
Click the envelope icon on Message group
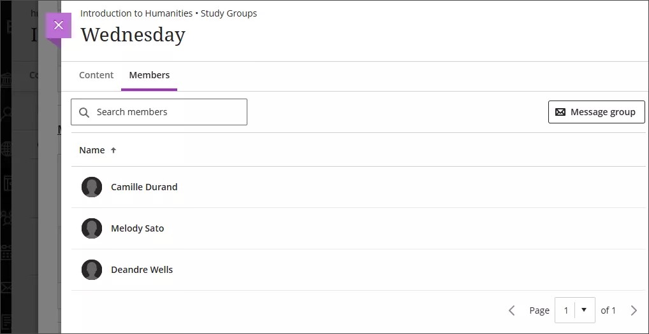pyautogui.click(x=560, y=112)
